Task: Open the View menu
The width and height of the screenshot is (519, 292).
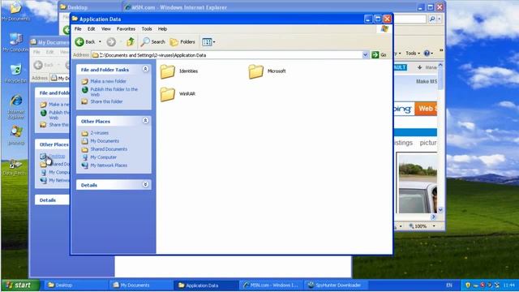Action: point(106,29)
